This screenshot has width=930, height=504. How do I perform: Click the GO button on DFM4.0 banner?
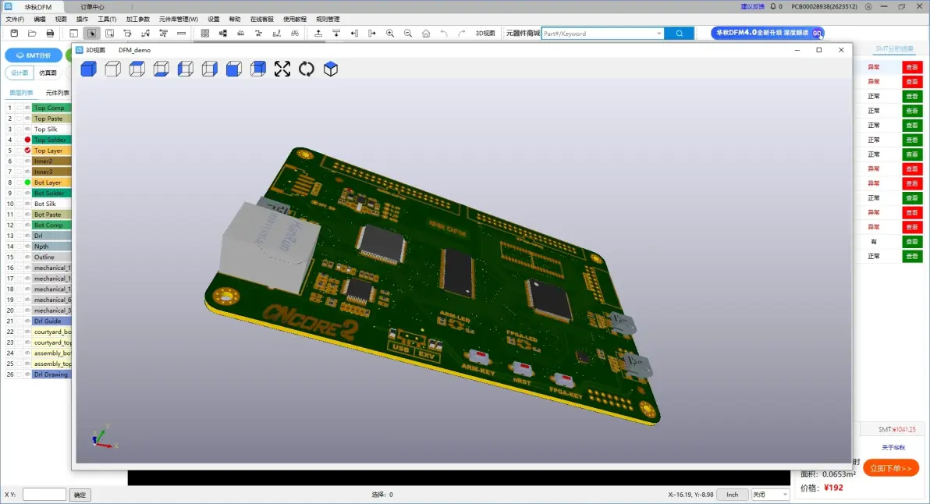817,34
